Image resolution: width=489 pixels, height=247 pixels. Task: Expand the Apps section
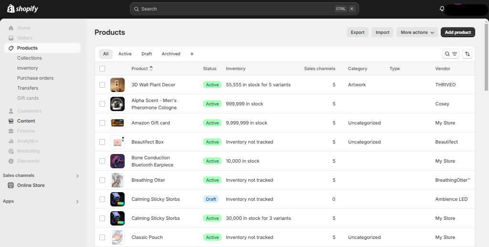(77, 202)
